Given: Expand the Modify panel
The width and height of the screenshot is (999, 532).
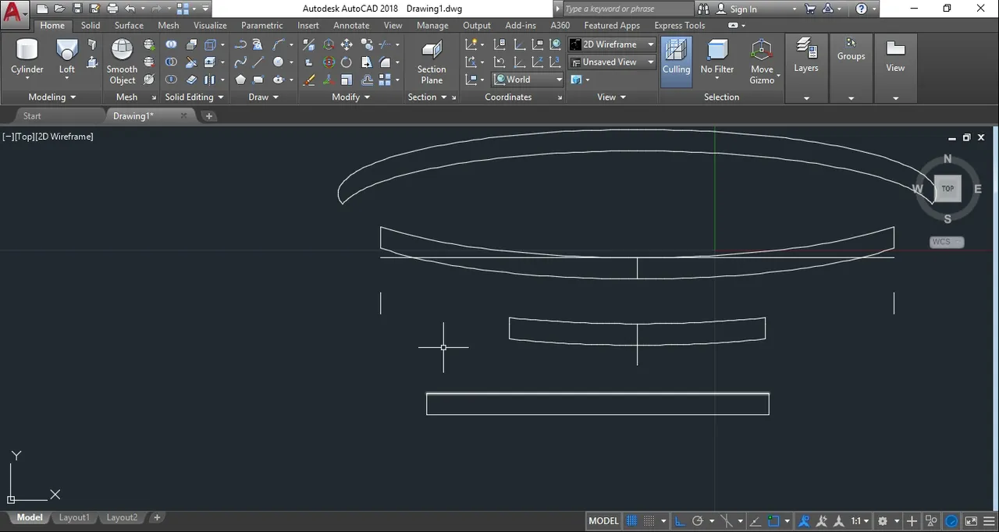Looking at the screenshot, I should click(350, 98).
